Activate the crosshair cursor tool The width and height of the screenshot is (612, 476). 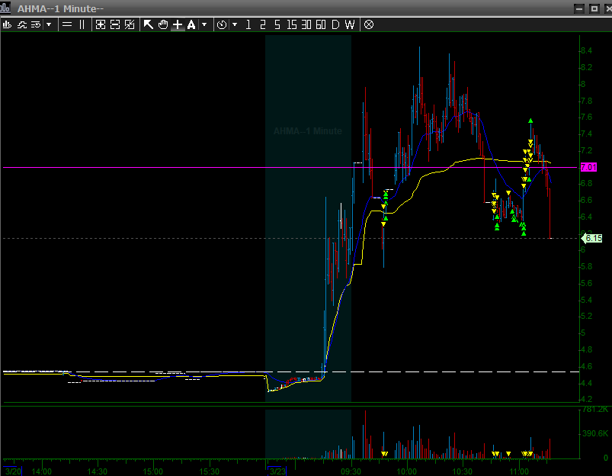click(178, 24)
